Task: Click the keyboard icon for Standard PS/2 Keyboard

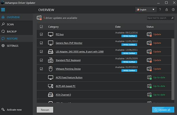Action: point(51,60)
